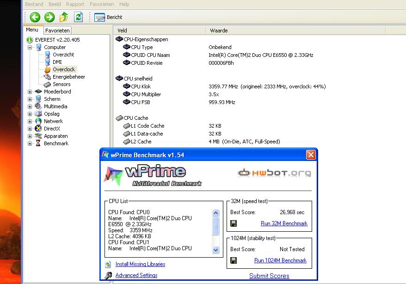Screen dimensions: 406x284
Task: Expand the Benchmark tree node
Action: click(30, 143)
